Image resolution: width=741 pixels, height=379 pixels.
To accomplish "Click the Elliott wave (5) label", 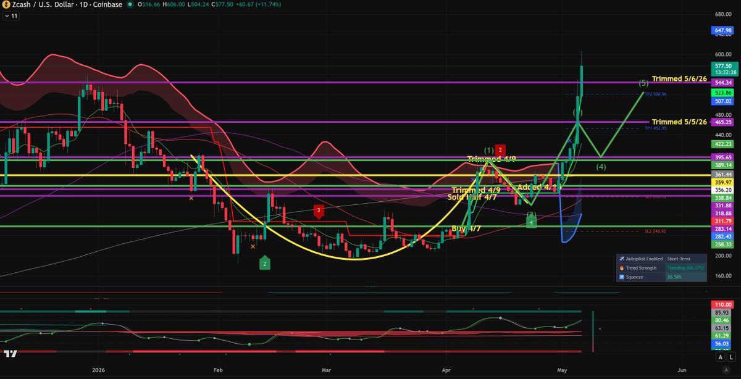I will coord(643,82).
